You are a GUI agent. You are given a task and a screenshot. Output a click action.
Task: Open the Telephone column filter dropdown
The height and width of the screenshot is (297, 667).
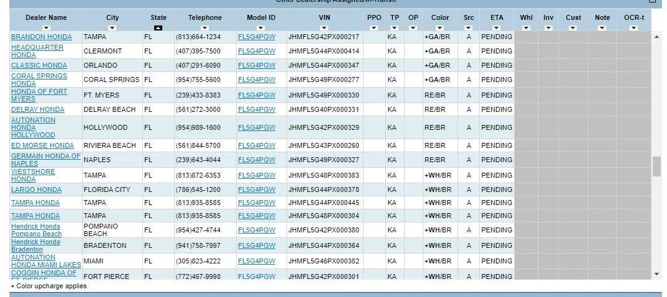[205, 28]
